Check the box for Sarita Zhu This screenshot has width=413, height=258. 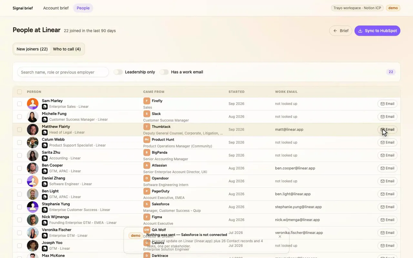click(x=20, y=155)
